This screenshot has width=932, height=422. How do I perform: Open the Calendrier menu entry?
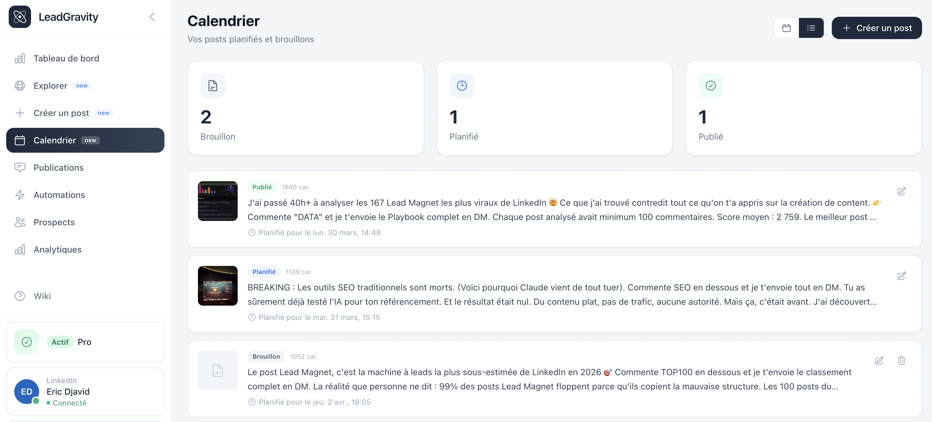[x=55, y=140]
